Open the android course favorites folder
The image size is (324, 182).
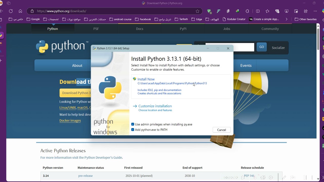[120, 19]
